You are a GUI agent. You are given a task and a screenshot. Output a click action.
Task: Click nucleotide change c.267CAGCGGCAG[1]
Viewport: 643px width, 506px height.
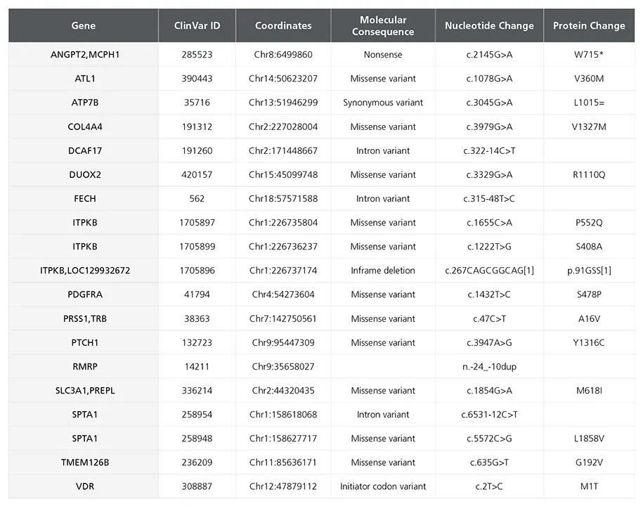pyautogui.click(x=489, y=271)
